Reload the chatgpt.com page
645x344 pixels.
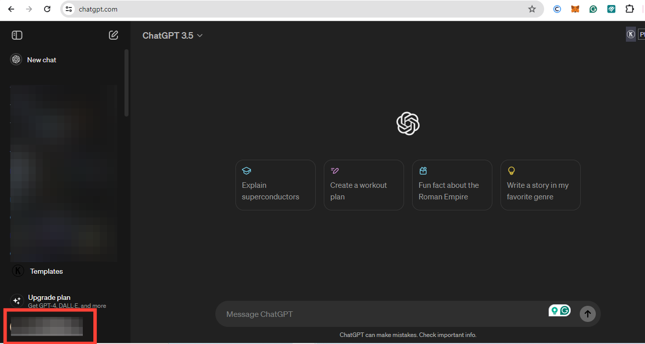click(x=47, y=9)
